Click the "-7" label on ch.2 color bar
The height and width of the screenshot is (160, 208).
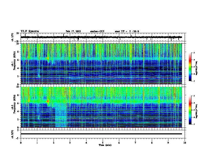pyautogui.click(x=194, y=124)
